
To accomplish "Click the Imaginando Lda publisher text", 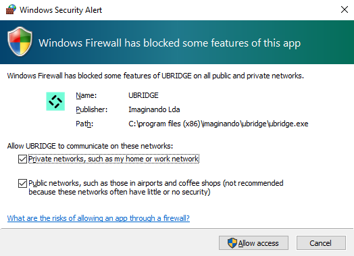I will click(154, 109).
